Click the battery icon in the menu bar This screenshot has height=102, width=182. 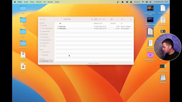(x=147, y=2)
